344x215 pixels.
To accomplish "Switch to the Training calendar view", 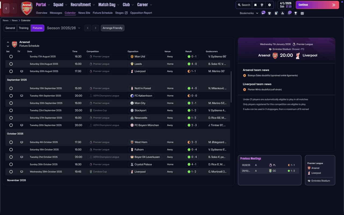I will click(x=24, y=28).
